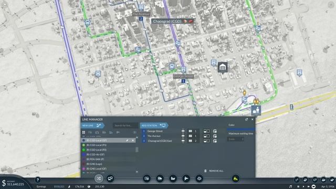Click color dot of (R) CGD Local (P2) line
The height and width of the screenshot is (189, 336).
pos(83,150)
